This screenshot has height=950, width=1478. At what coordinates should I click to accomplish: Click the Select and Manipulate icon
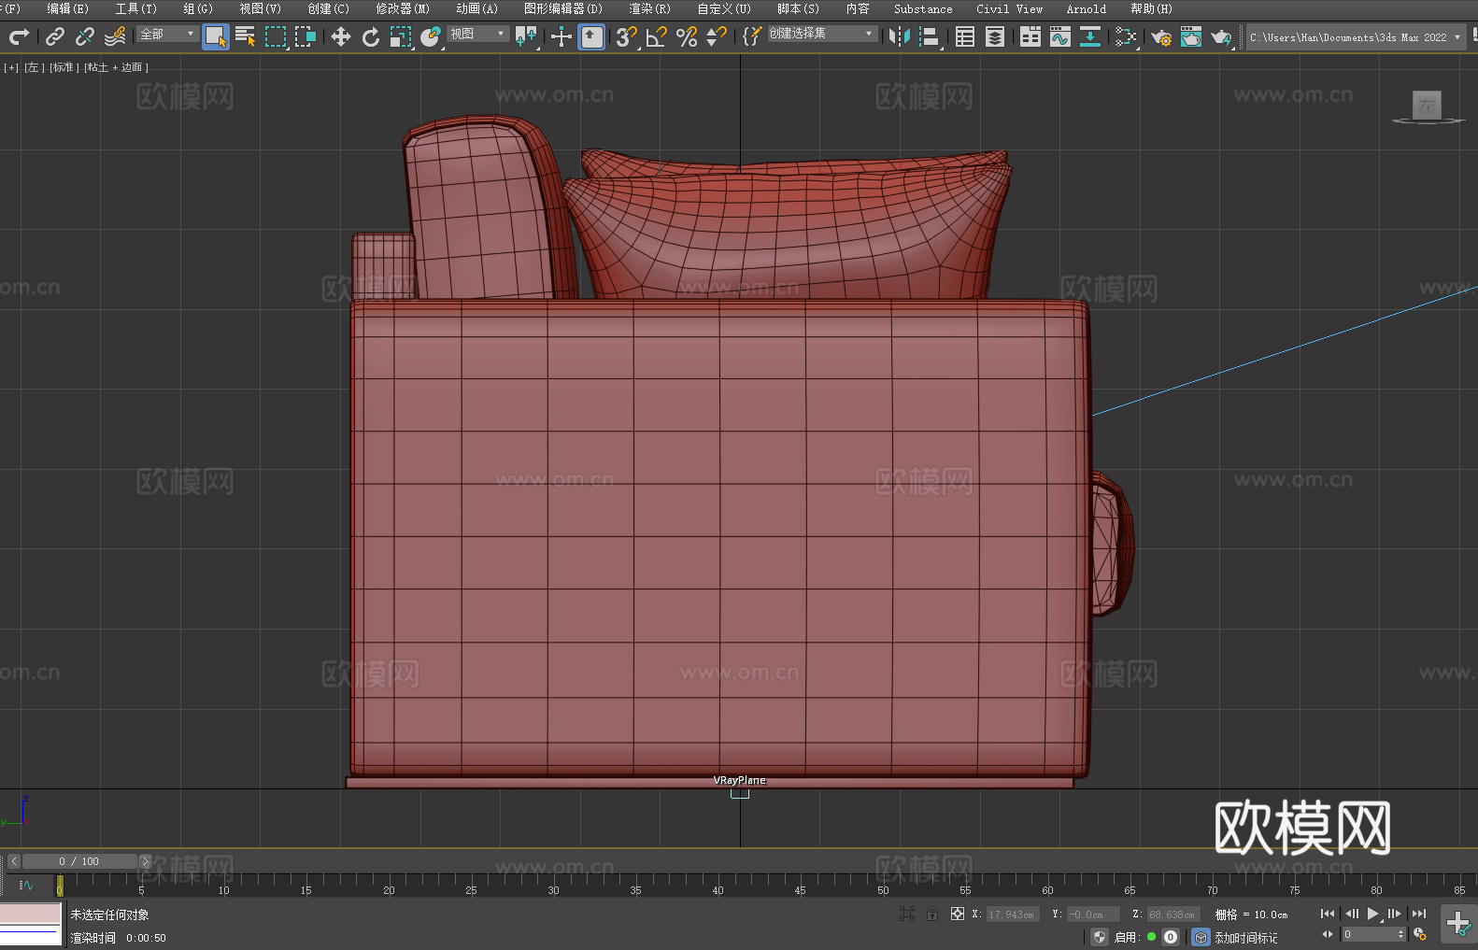[561, 36]
